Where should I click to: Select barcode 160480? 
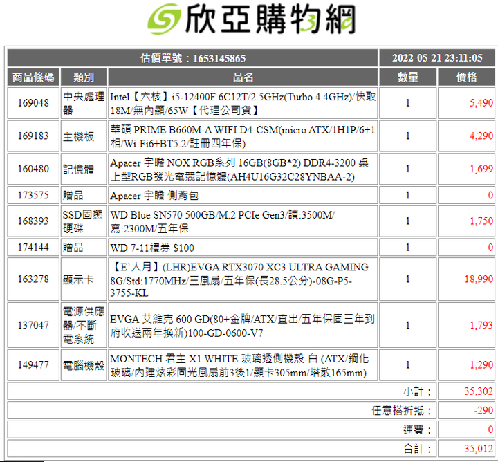pos(33,169)
